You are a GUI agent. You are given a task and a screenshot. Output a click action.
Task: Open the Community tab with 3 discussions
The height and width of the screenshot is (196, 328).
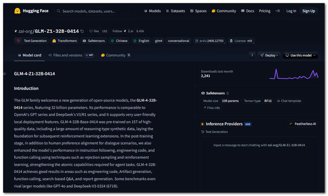pyautogui.click(x=115, y=55)
